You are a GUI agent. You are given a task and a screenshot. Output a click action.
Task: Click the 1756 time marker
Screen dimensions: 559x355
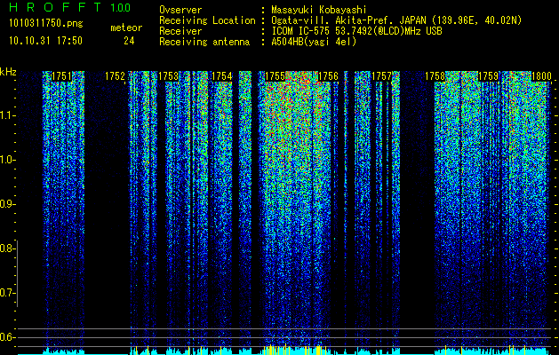328,76
